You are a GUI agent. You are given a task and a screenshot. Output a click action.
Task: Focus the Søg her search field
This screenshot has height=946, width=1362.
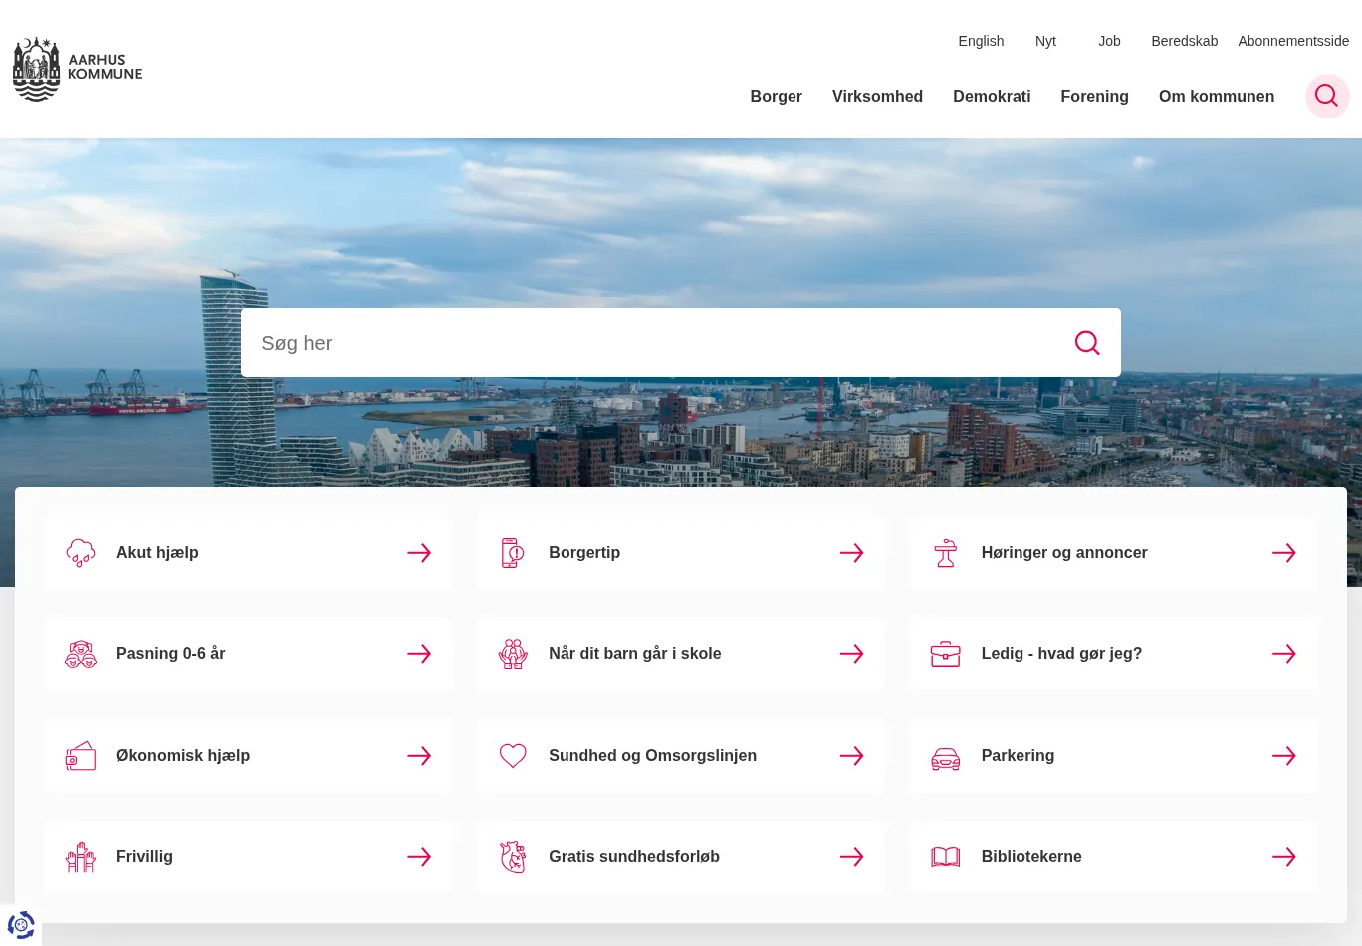point(647,343)
